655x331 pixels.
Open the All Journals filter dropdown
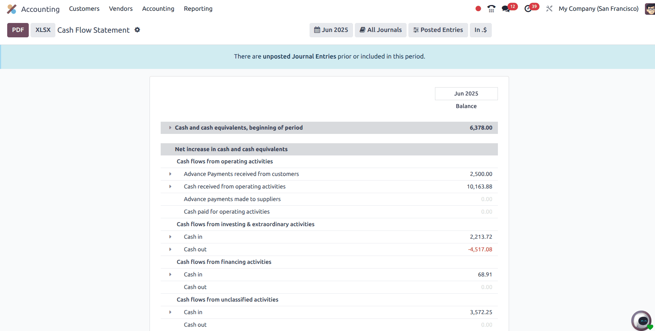coord(380,30)
